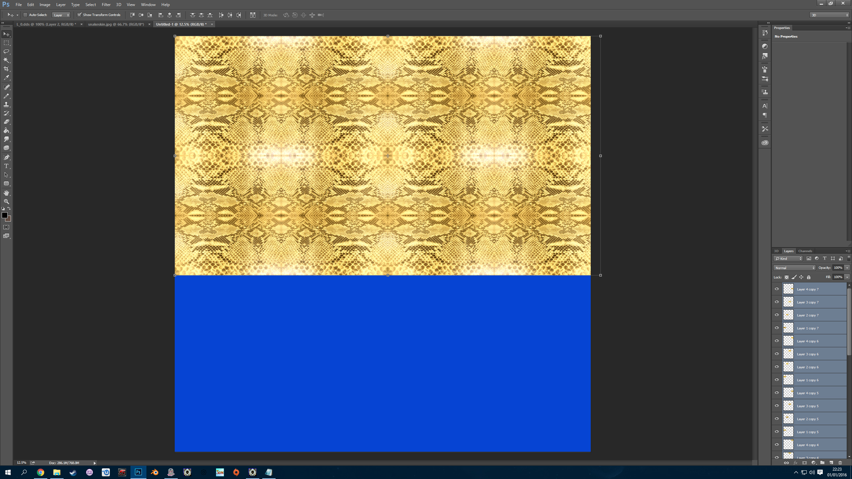The width and height of the screenshot is (852, 479).
Task: Choose the Brush tool
Action: (6, 96)
